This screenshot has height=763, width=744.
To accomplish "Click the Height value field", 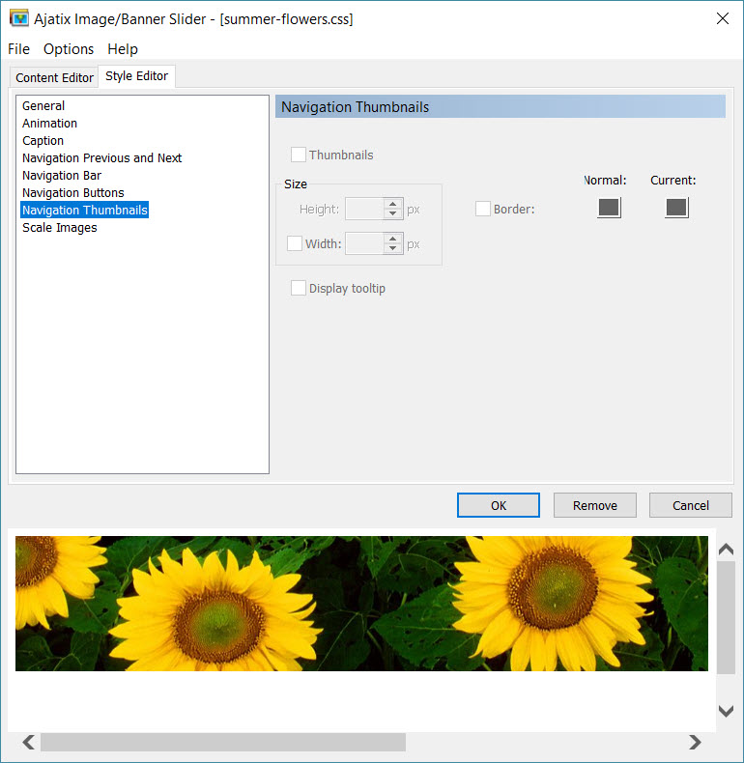I will click(364, 210).
